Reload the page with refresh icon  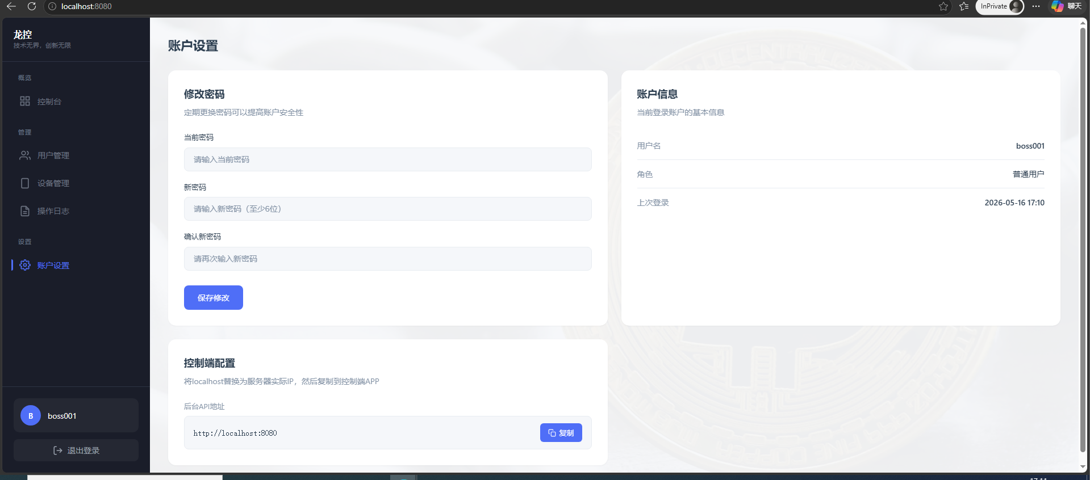click(32, 6)
